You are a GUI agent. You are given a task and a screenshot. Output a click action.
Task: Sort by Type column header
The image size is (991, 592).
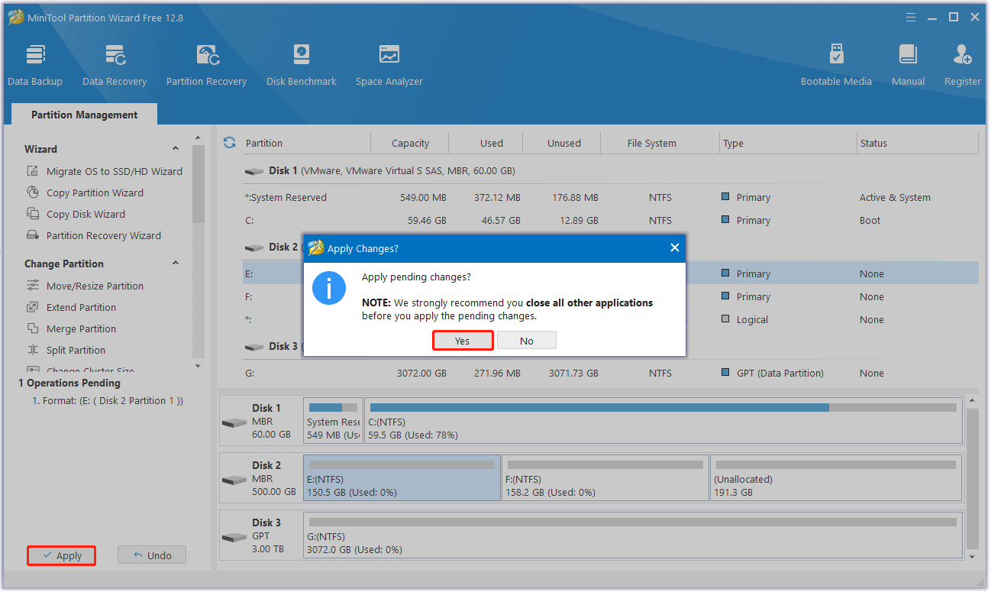(x=788, y=143)
